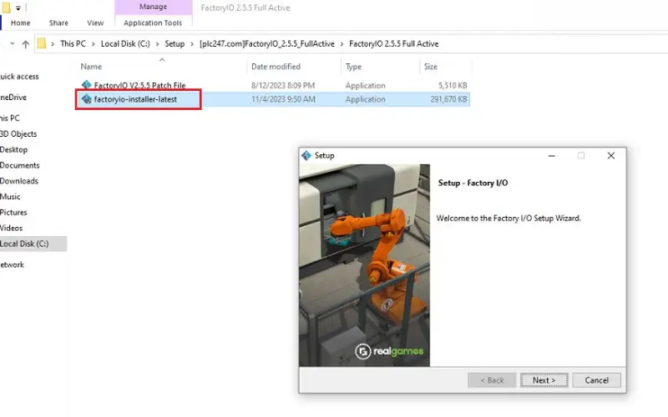Click the 11/4/2023 9:50 AM date cell
The height and width of the screenshot is (417, 668).
click(x=283, y=99)
